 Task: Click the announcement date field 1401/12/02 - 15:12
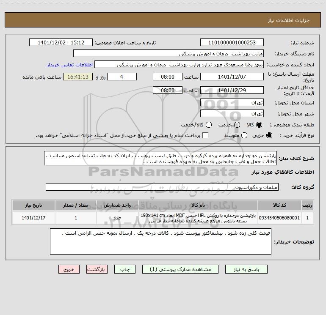pyautogui.click(x=61, y=43)
